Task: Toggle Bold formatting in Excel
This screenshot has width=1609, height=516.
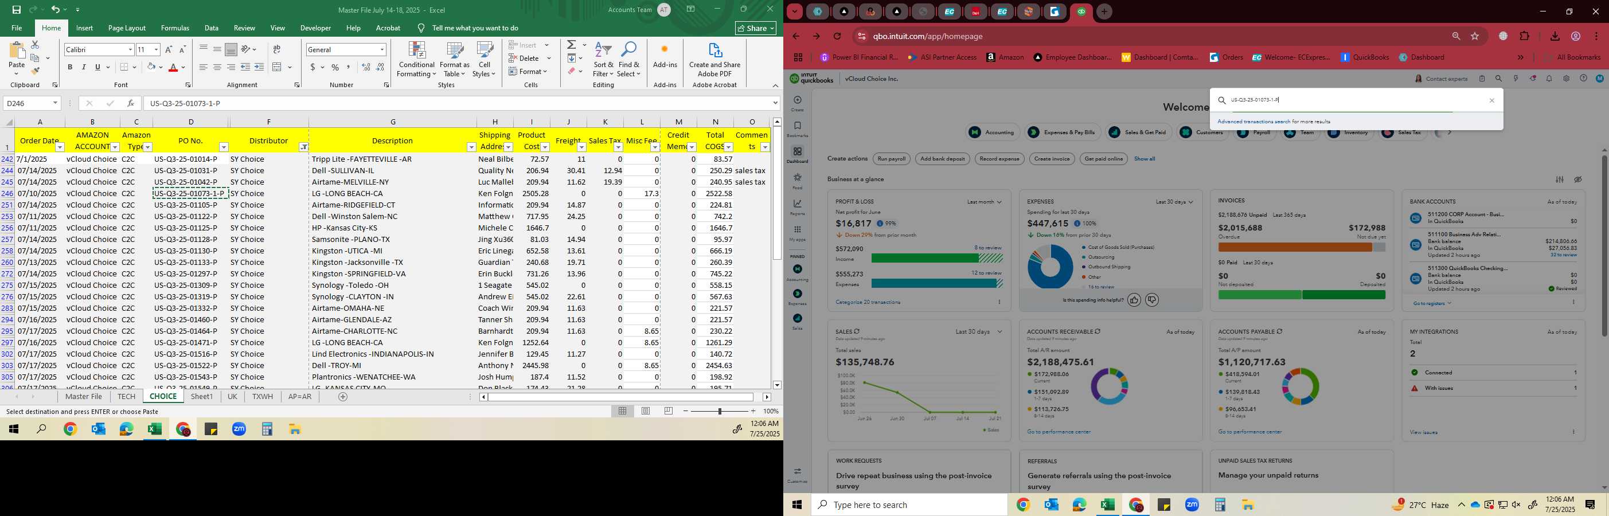Action: (70, 67)
